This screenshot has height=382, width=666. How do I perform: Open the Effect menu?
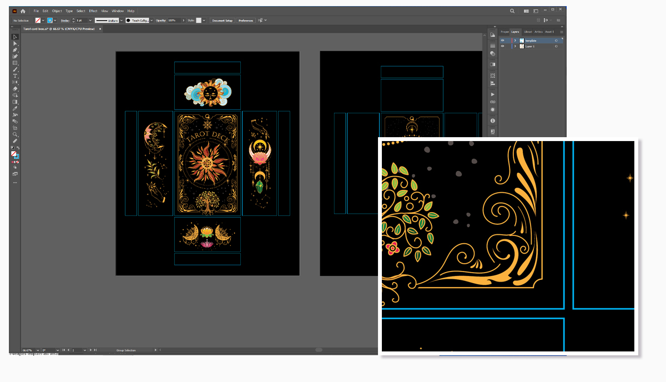(93, 11)
